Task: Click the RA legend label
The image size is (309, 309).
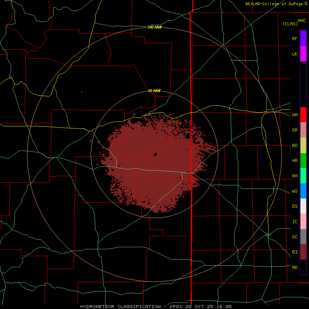Action: pos(295,176)
